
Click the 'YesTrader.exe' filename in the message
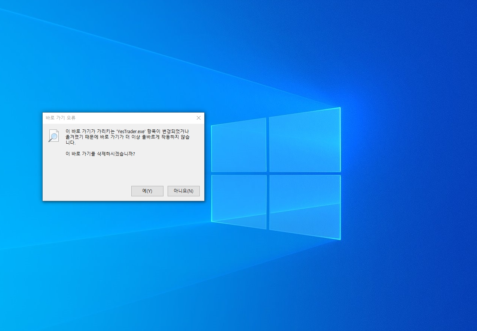pos(131,131)
